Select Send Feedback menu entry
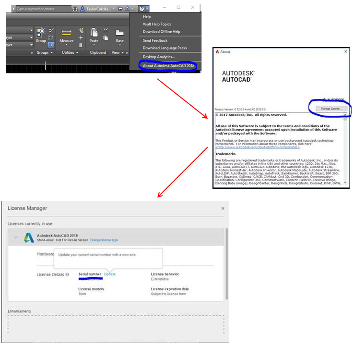The width and height of the screenshot is (353, 345). click(155, 40)
